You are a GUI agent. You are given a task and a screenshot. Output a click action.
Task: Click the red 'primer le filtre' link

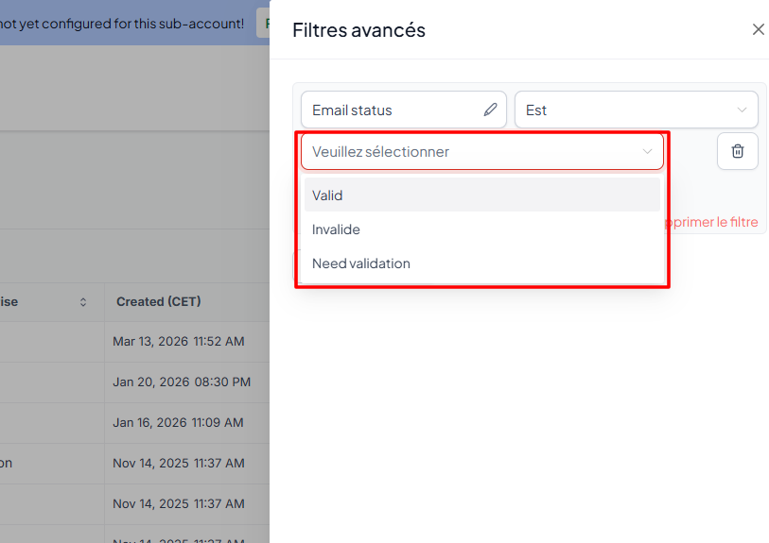pyautogui.click(x=712, y=222)
